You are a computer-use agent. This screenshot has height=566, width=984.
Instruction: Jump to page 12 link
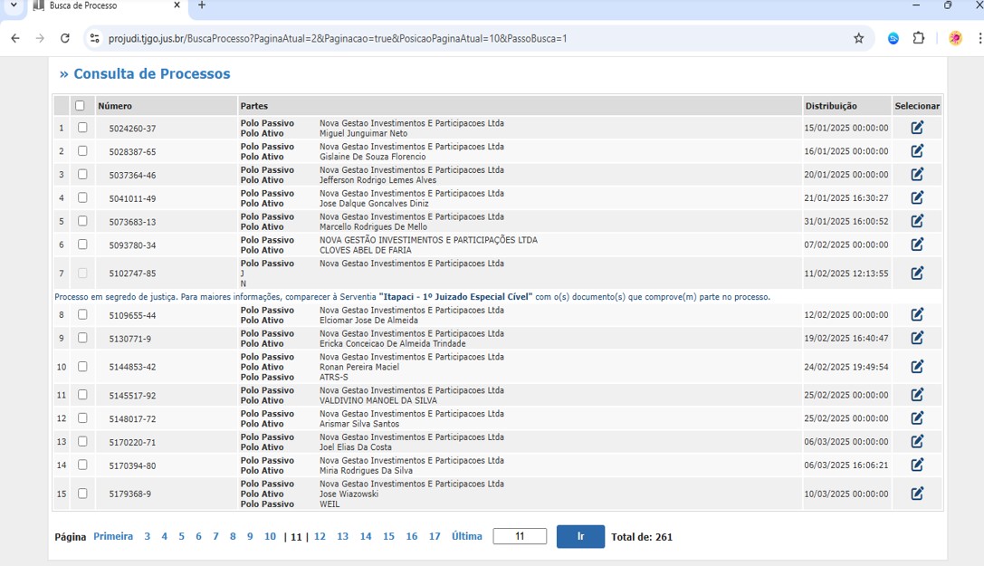point(320,536)
